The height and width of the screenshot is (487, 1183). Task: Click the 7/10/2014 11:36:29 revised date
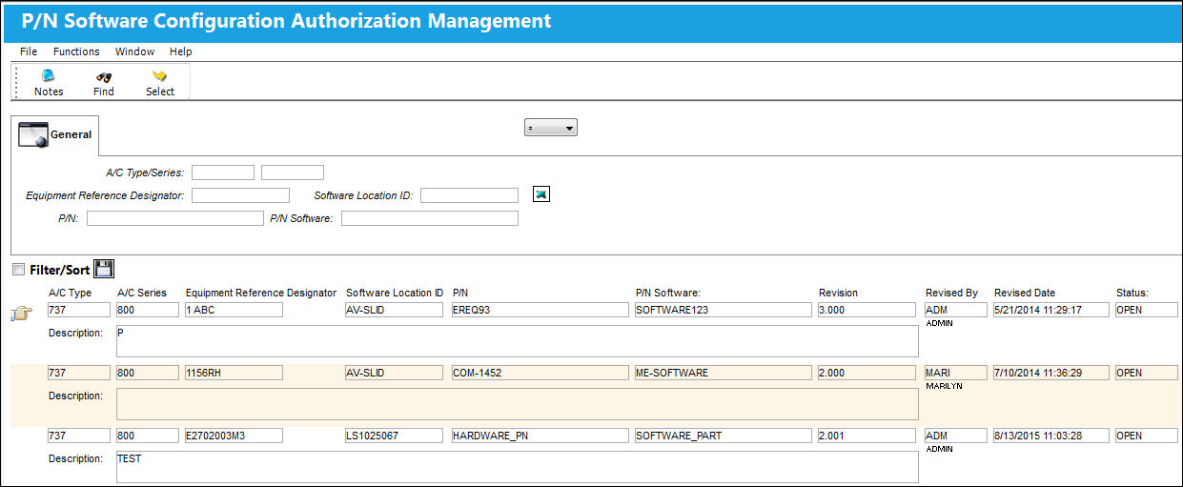click(x=1051, y=373)
